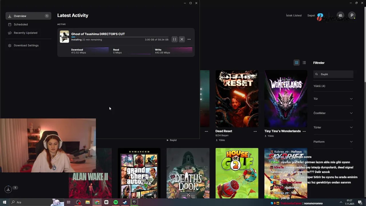Open options menu for Dead Reset

tap(255, 131)
